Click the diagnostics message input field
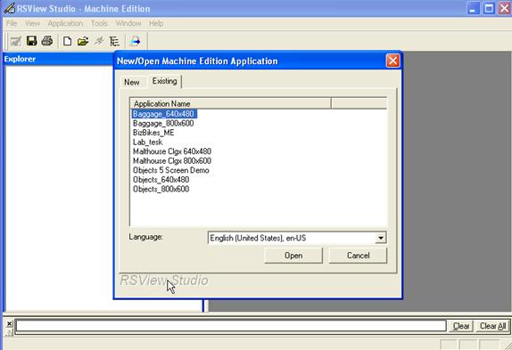 (x=230, y=326)
